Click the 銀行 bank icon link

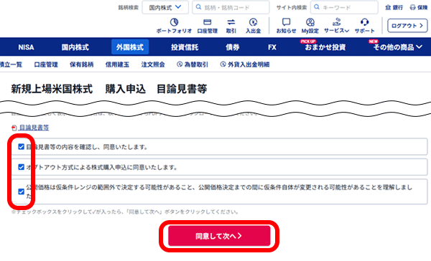[394, 7]
